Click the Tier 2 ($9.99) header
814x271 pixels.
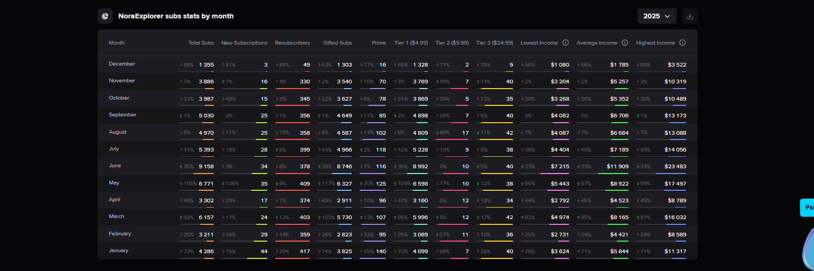(x=452, y=43)
